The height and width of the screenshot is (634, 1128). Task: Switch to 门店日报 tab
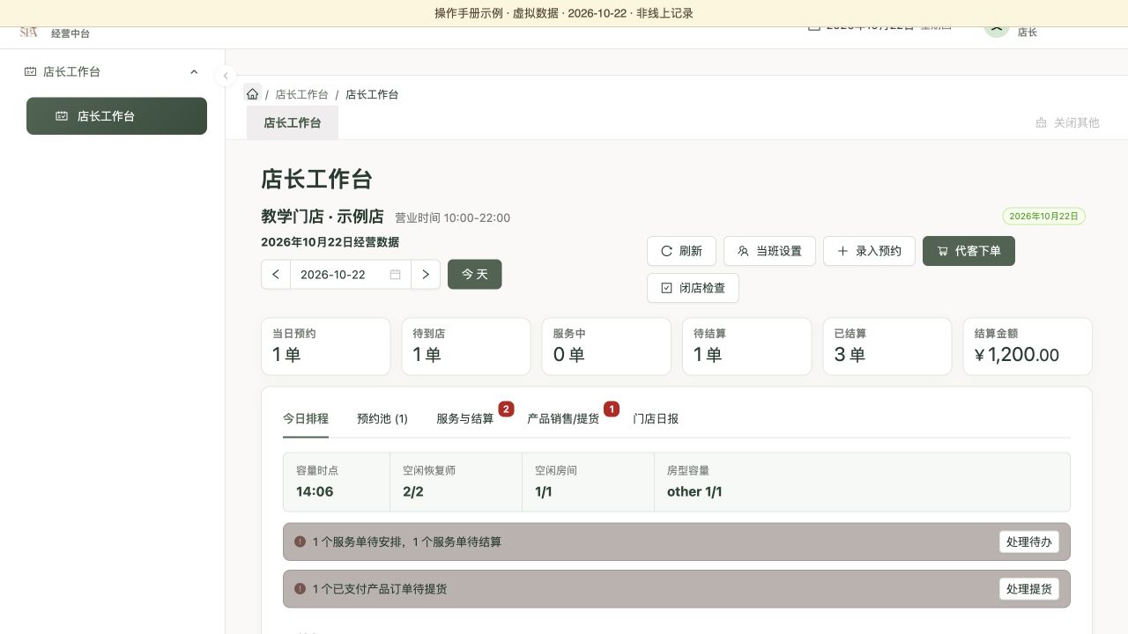point(656,419)
